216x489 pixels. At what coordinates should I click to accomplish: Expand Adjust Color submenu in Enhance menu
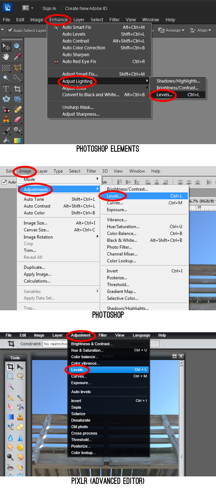pyautogui.click(x=99, y=88)
